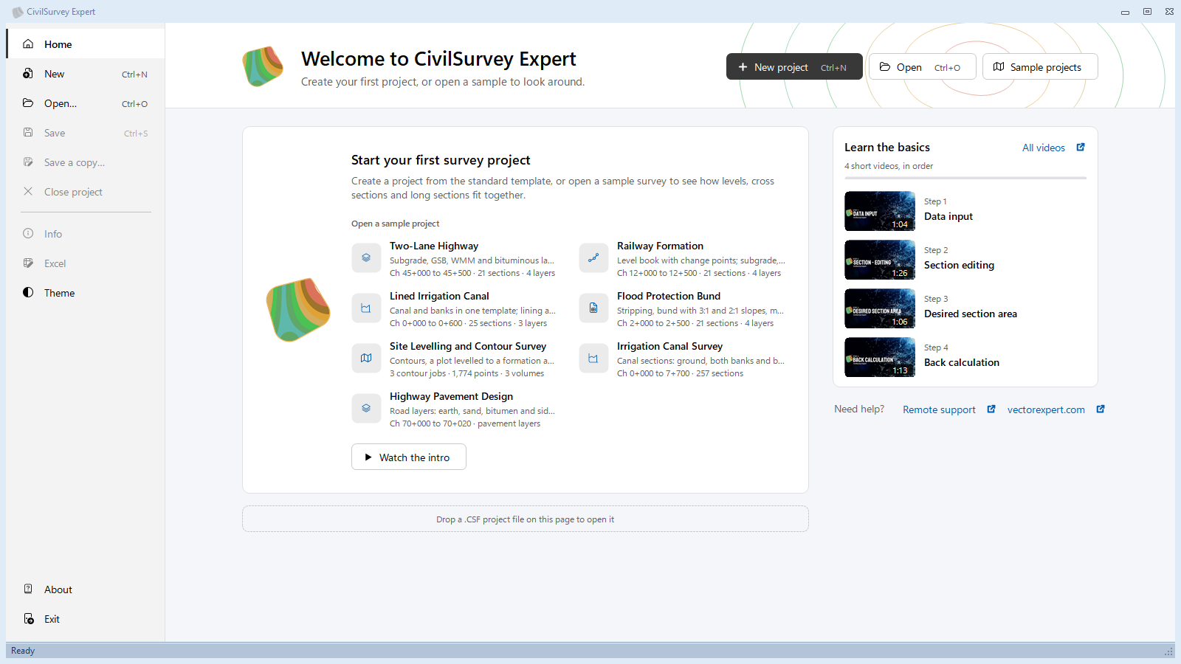Click the .CSF project file drop area

tap(526, 519)
